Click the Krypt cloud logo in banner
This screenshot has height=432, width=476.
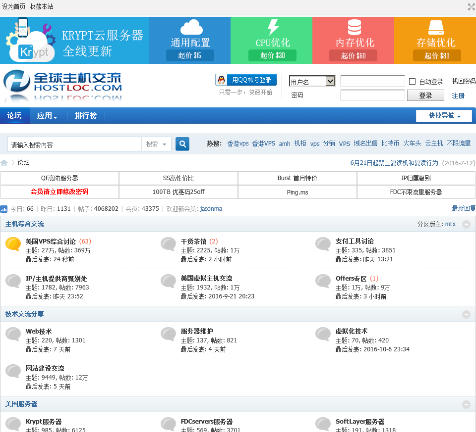point(30,40)
